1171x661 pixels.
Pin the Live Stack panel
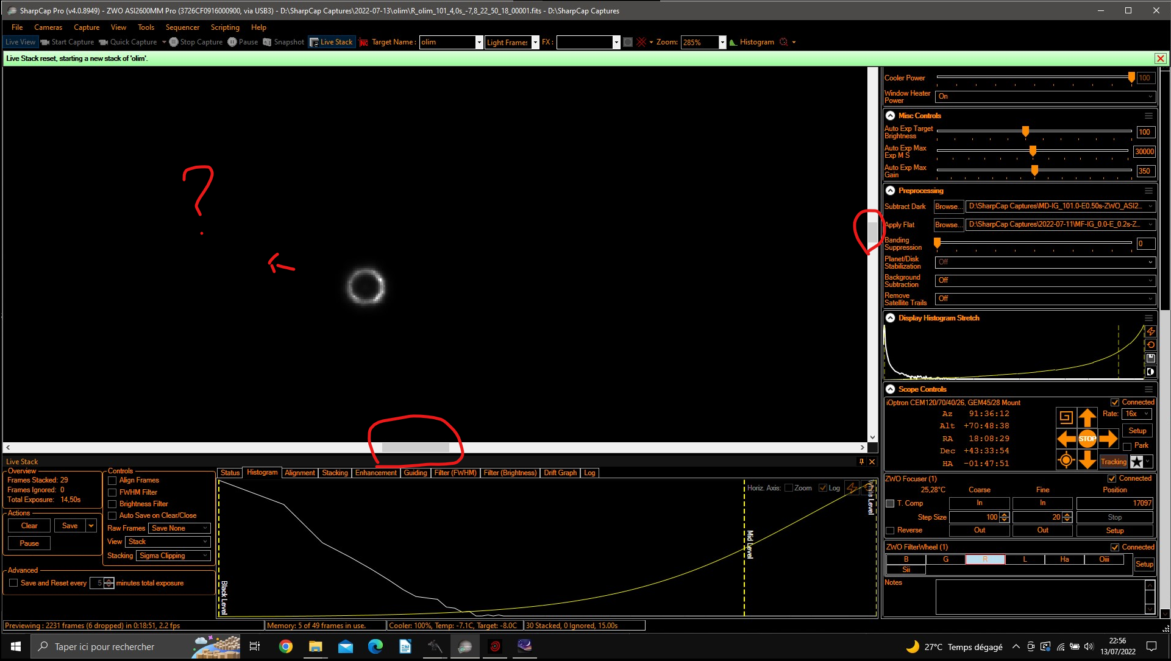[861, 462]
